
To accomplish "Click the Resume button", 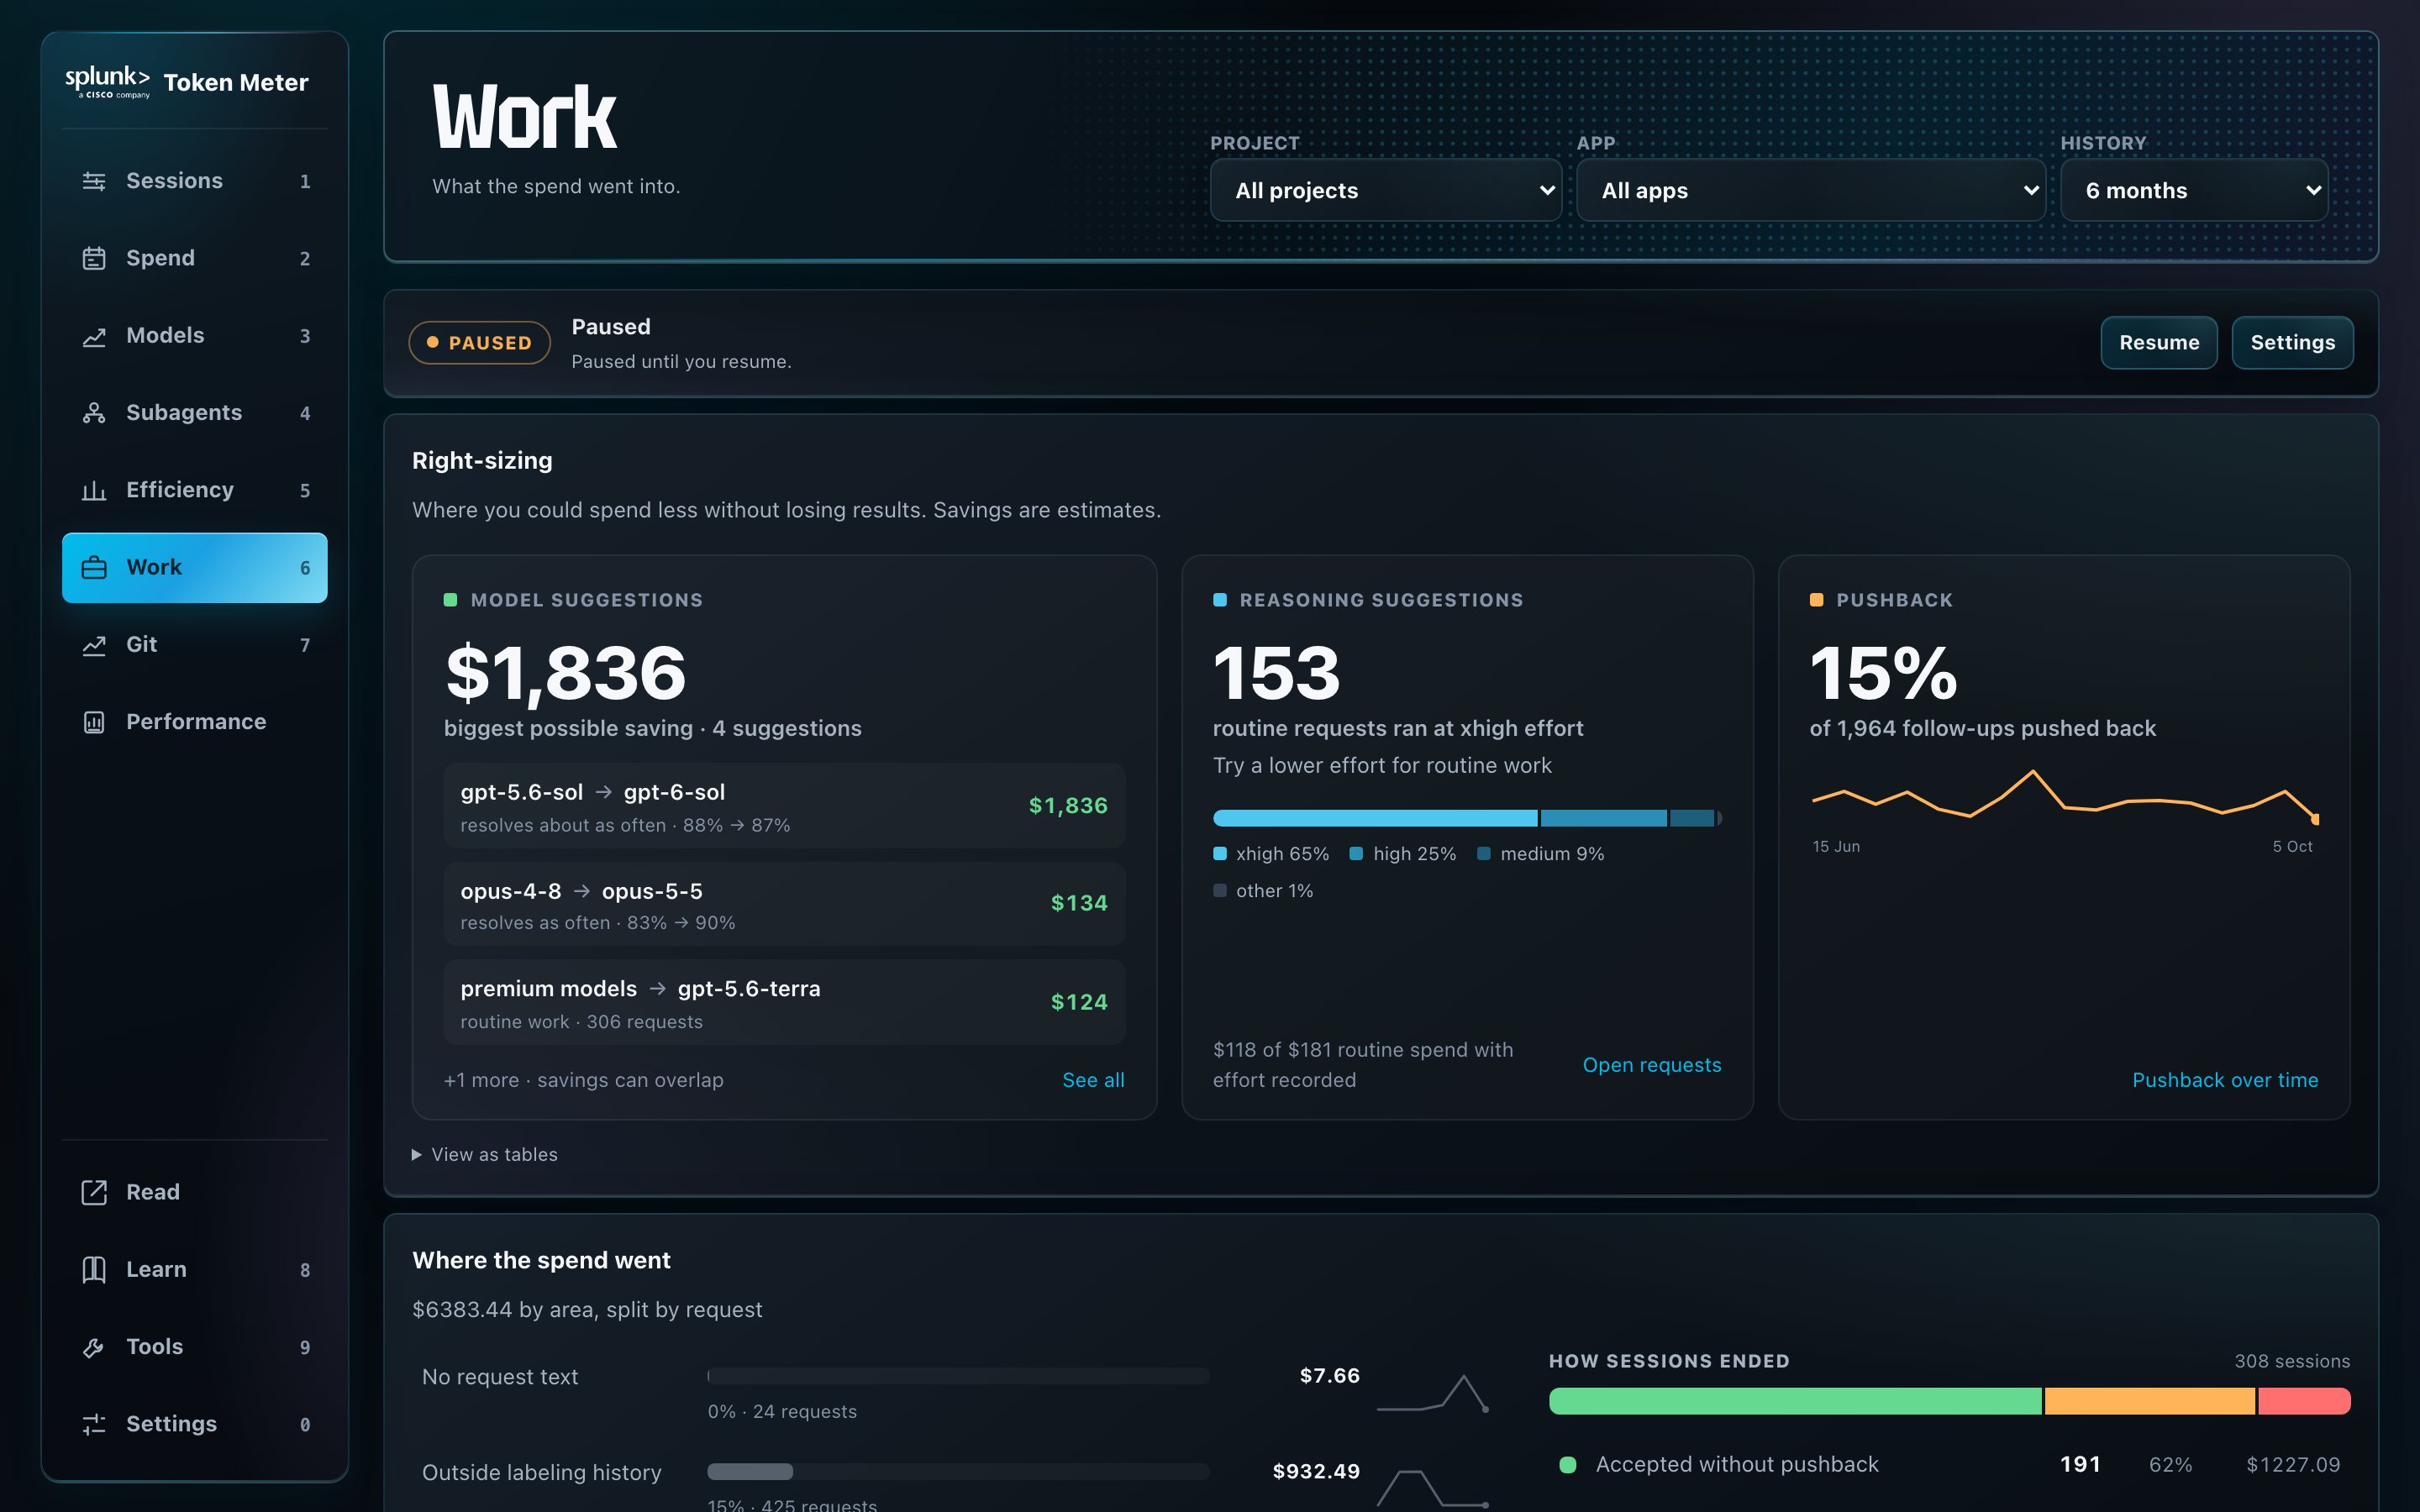I will click(x=2159, y=343).
